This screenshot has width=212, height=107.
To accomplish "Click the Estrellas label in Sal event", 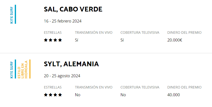I will pos(53,32).
